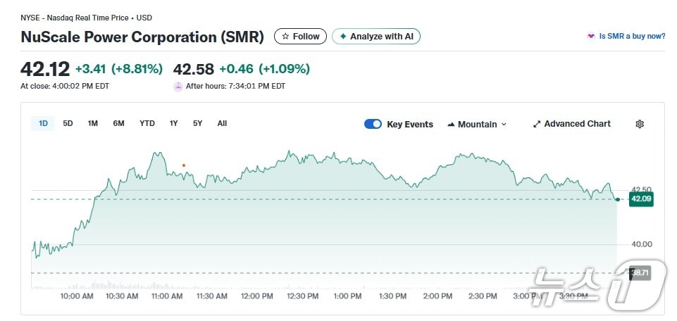Click the orange key event dot
Image resolution: width=677 pixels, height=321 pixels.
[x=184, y=165]
